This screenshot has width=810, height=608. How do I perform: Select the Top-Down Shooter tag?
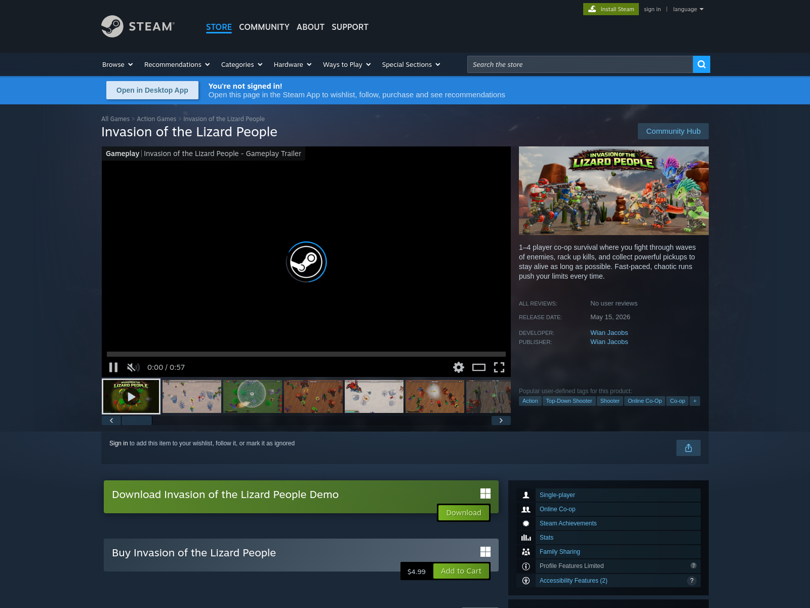(569, 401)
